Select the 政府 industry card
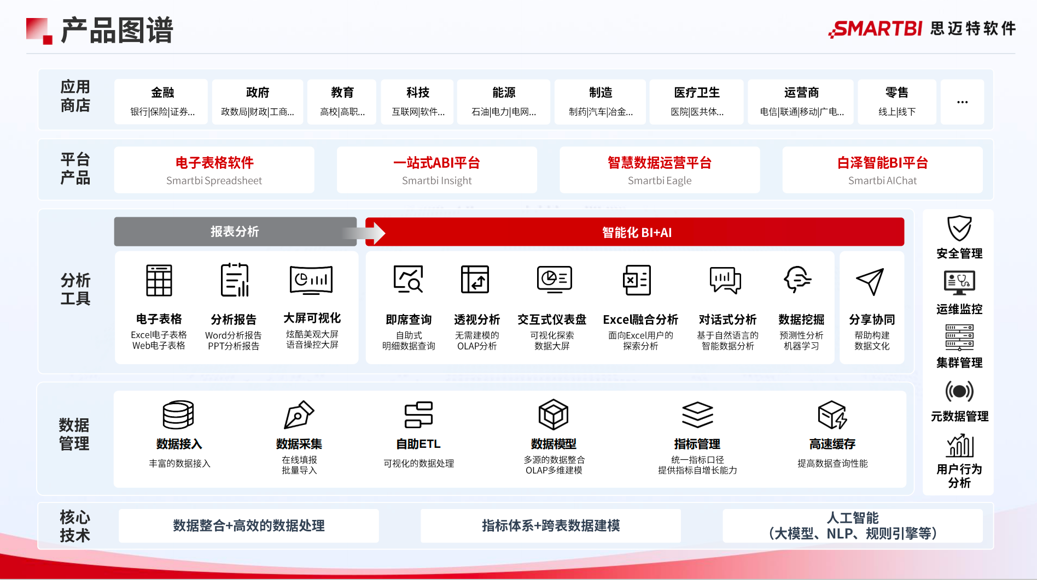This screenshot has height=580, width=1037. point(258,102)
